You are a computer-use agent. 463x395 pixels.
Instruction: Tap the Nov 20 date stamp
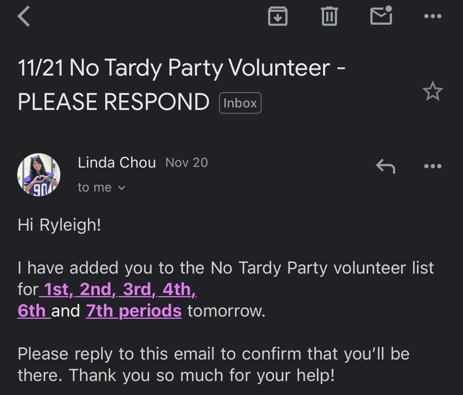pyautogui.click(x=187, y=163)
